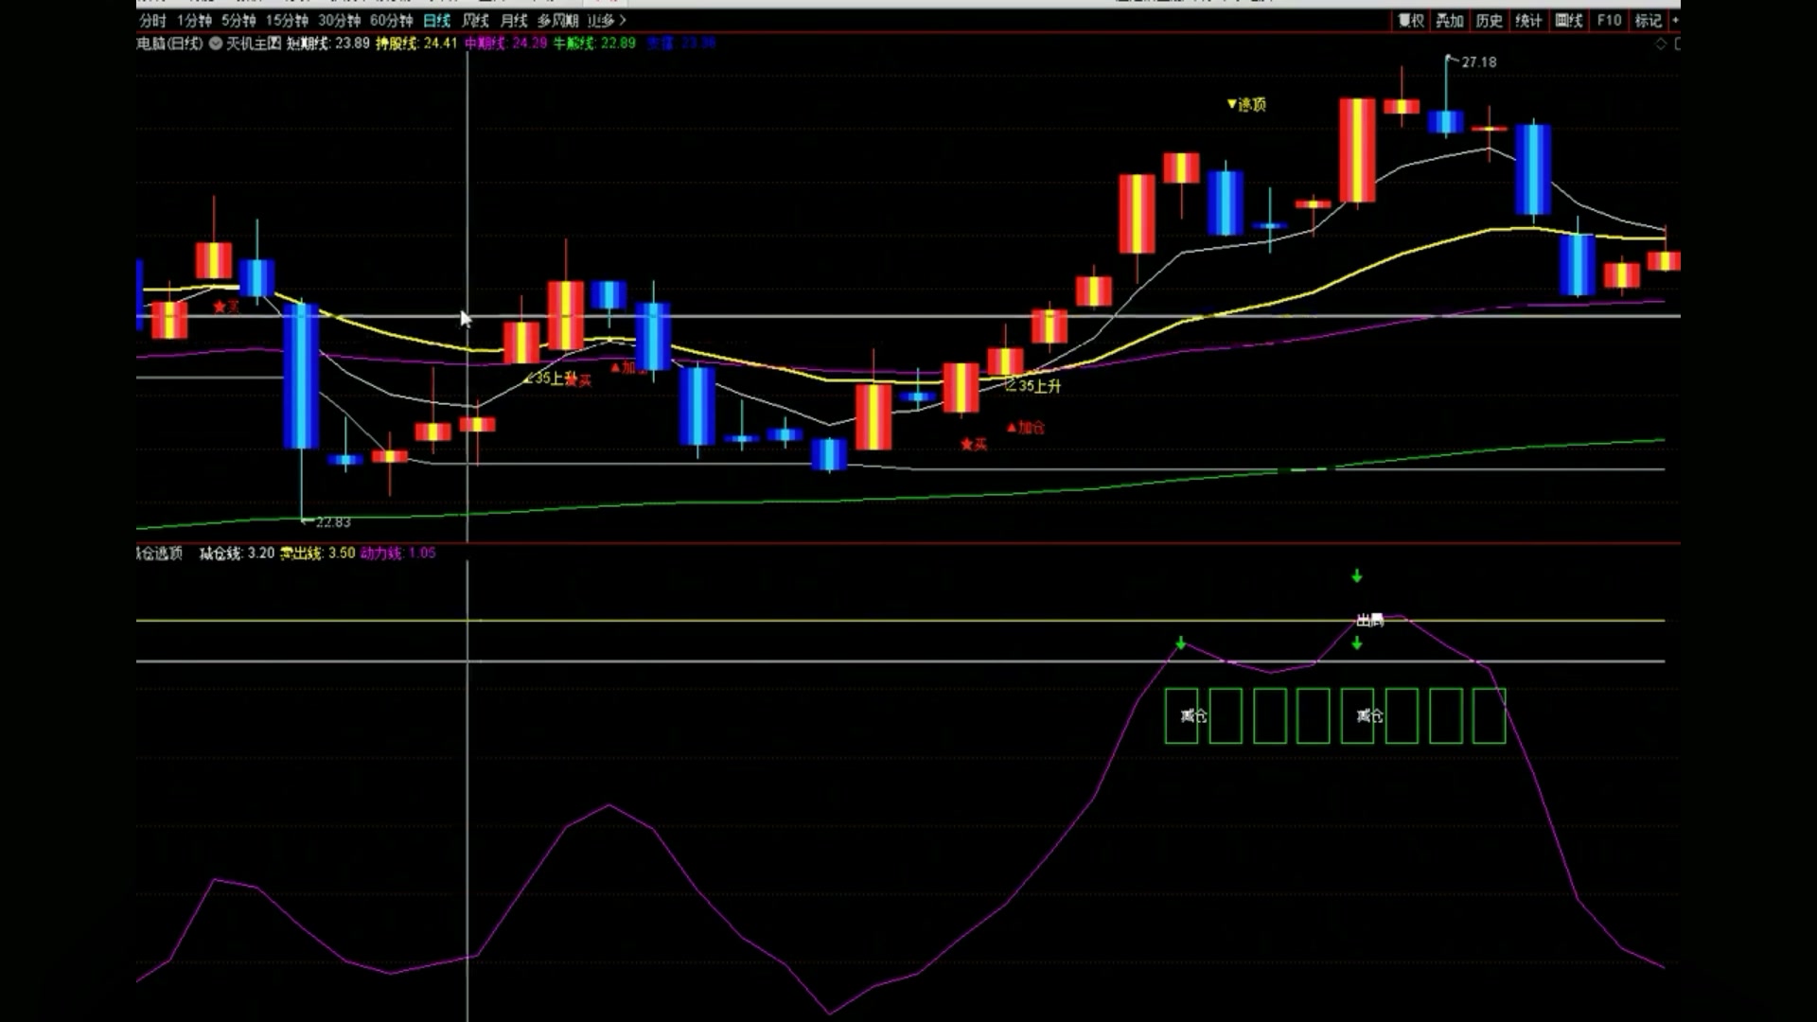Select the 5分钟 period tab

pyautogui.click(x=238, y=20)
